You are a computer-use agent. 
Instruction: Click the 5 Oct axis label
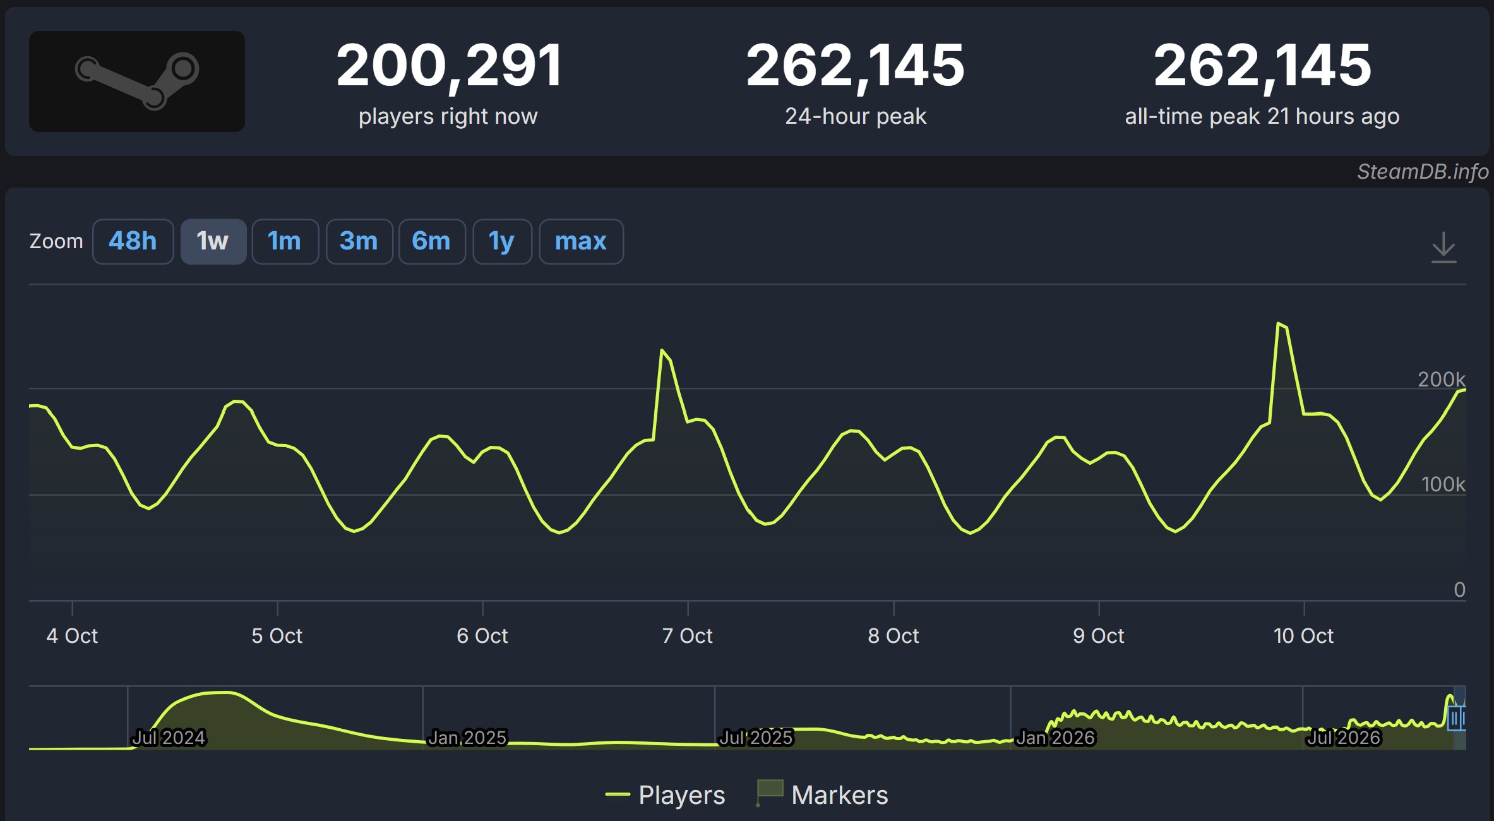point(277,635)
